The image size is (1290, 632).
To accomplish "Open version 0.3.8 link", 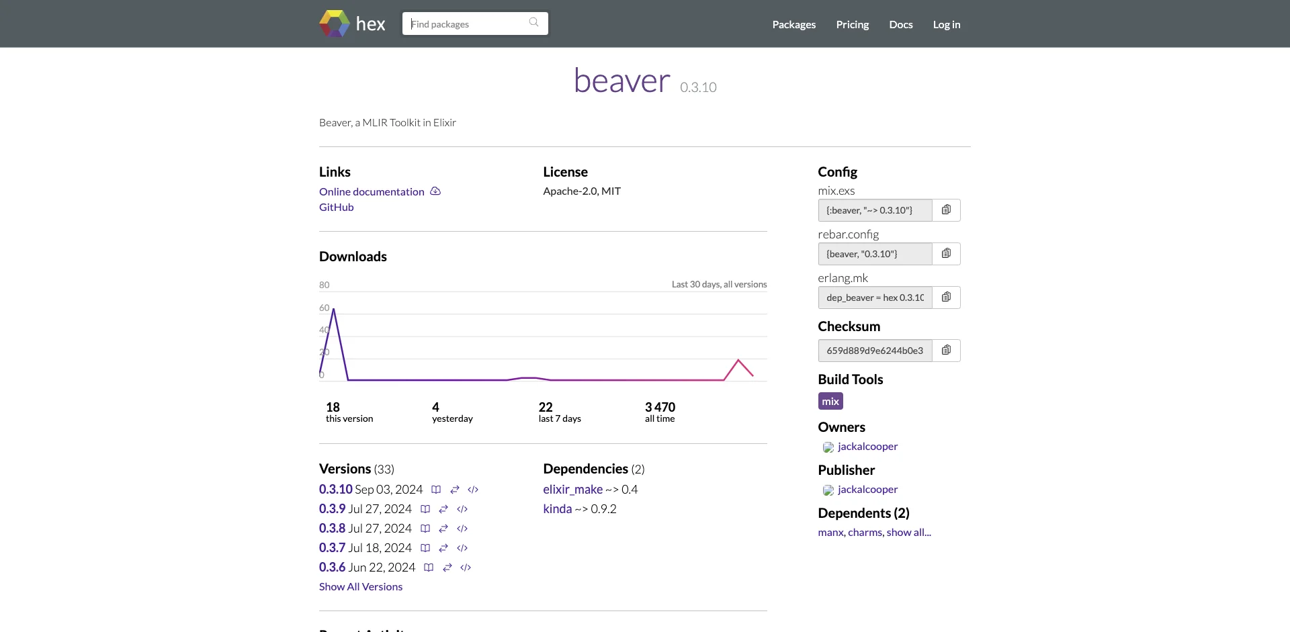I will pos(333,528).
